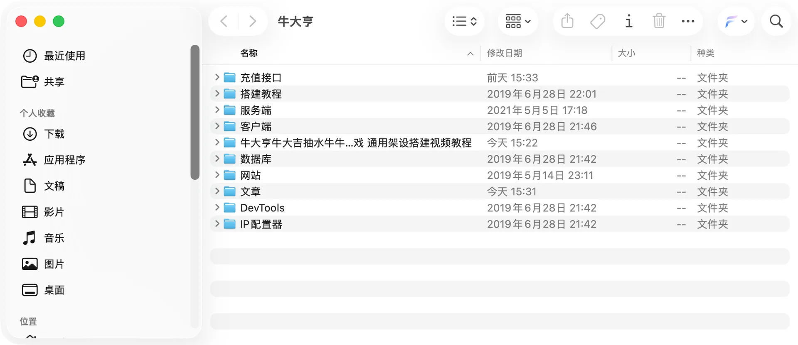The image size is (798, 345).
Task: Select the 网站 folder row
Action: coord(500,175)
